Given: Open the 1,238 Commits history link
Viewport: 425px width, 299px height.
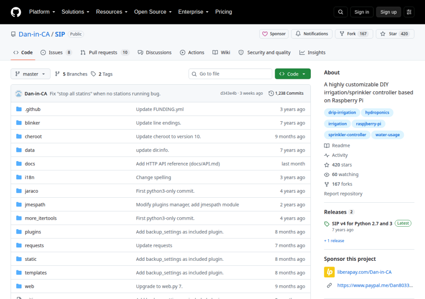Looking at the screenshot, I should pos(286,93).
